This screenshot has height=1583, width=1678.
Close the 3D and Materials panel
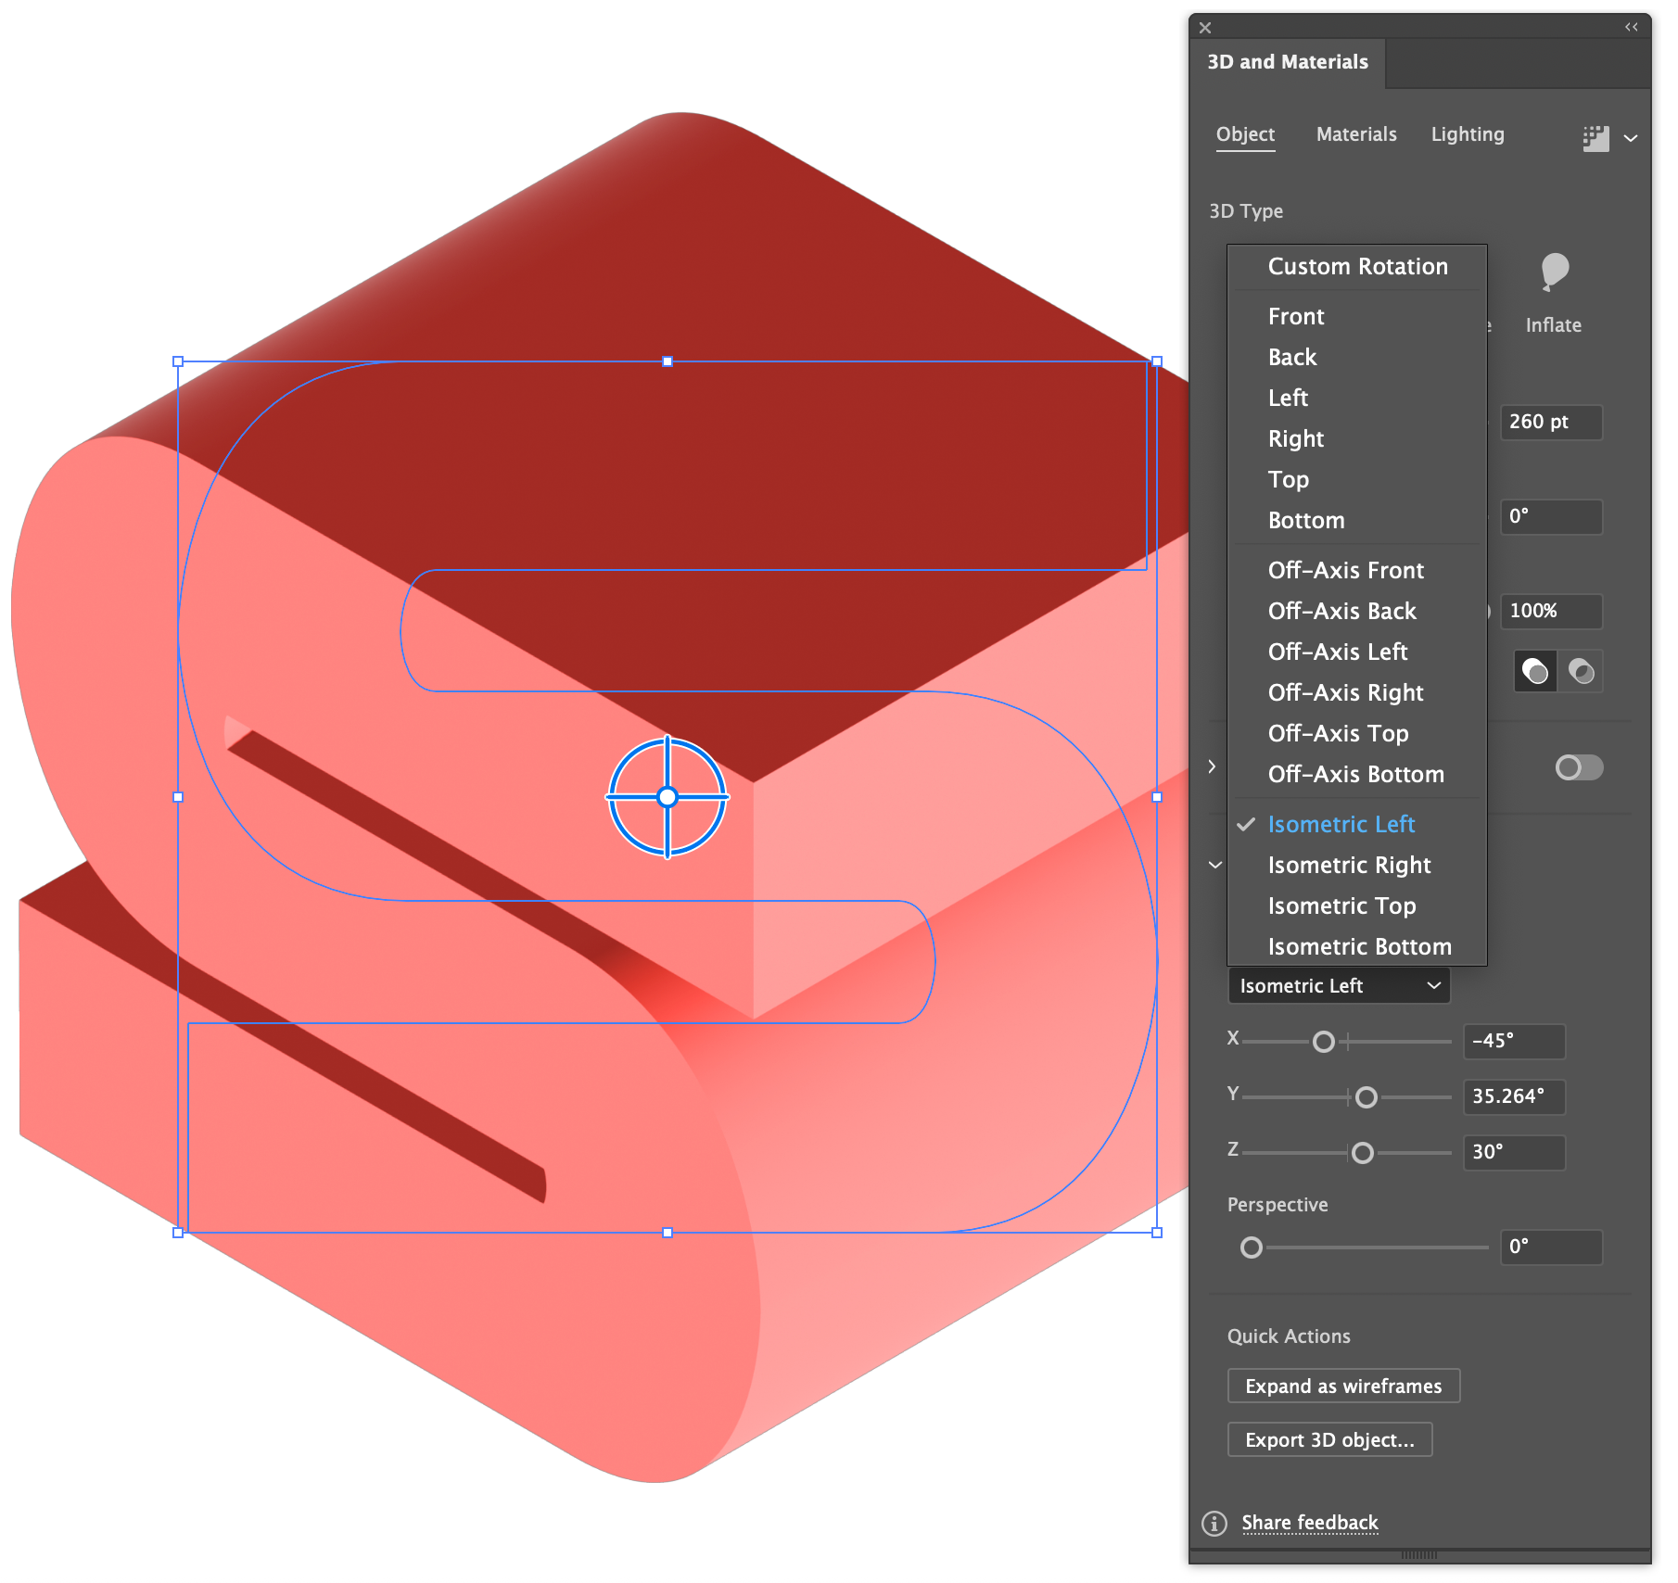(1205, 27)
